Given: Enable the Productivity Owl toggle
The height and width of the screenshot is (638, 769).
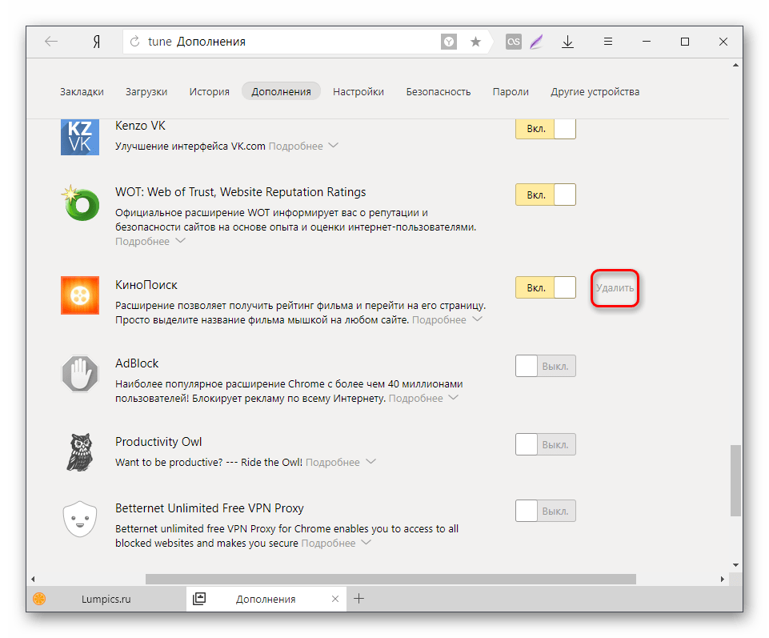Looking at the screenshot, I should click(546, 444).
